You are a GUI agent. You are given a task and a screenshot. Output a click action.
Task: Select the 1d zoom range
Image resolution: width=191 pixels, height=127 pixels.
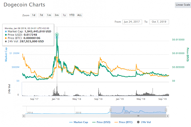coord(34,15)
